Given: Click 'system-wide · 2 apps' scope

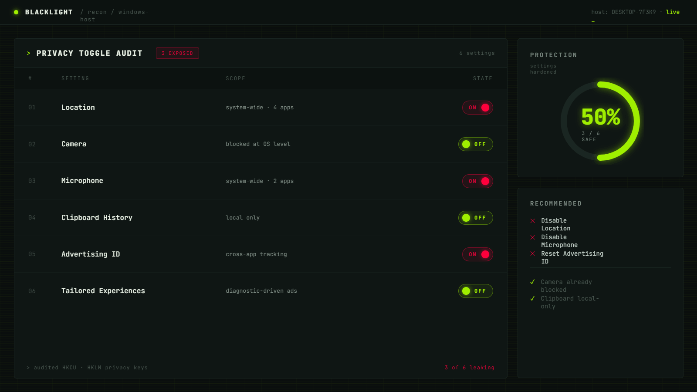Looking at the screenshot, I should pos(260,181).
